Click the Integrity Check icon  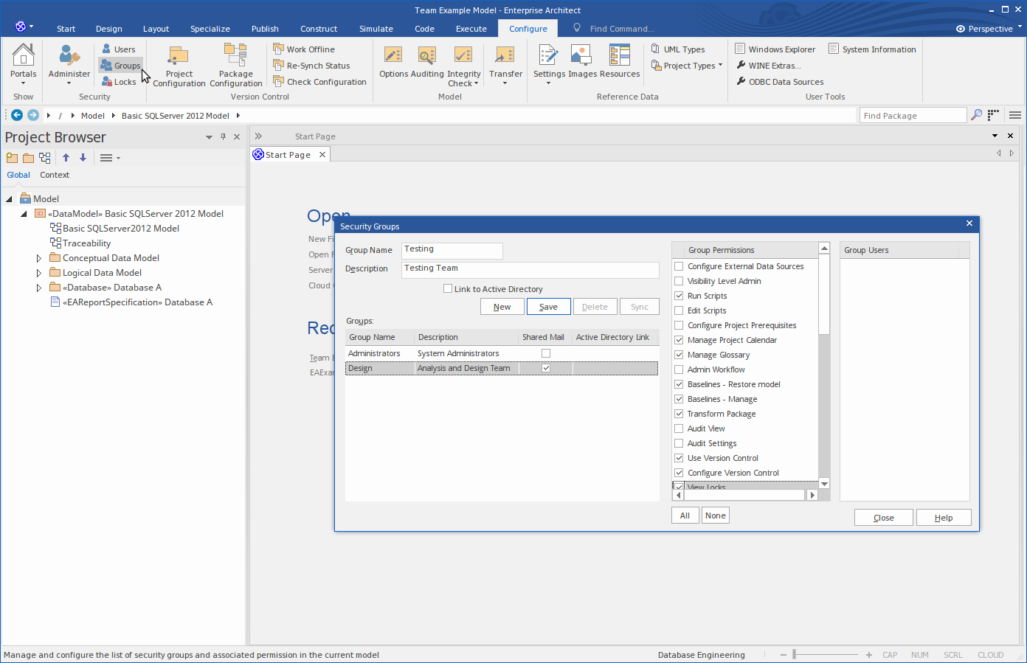point(463,57)
